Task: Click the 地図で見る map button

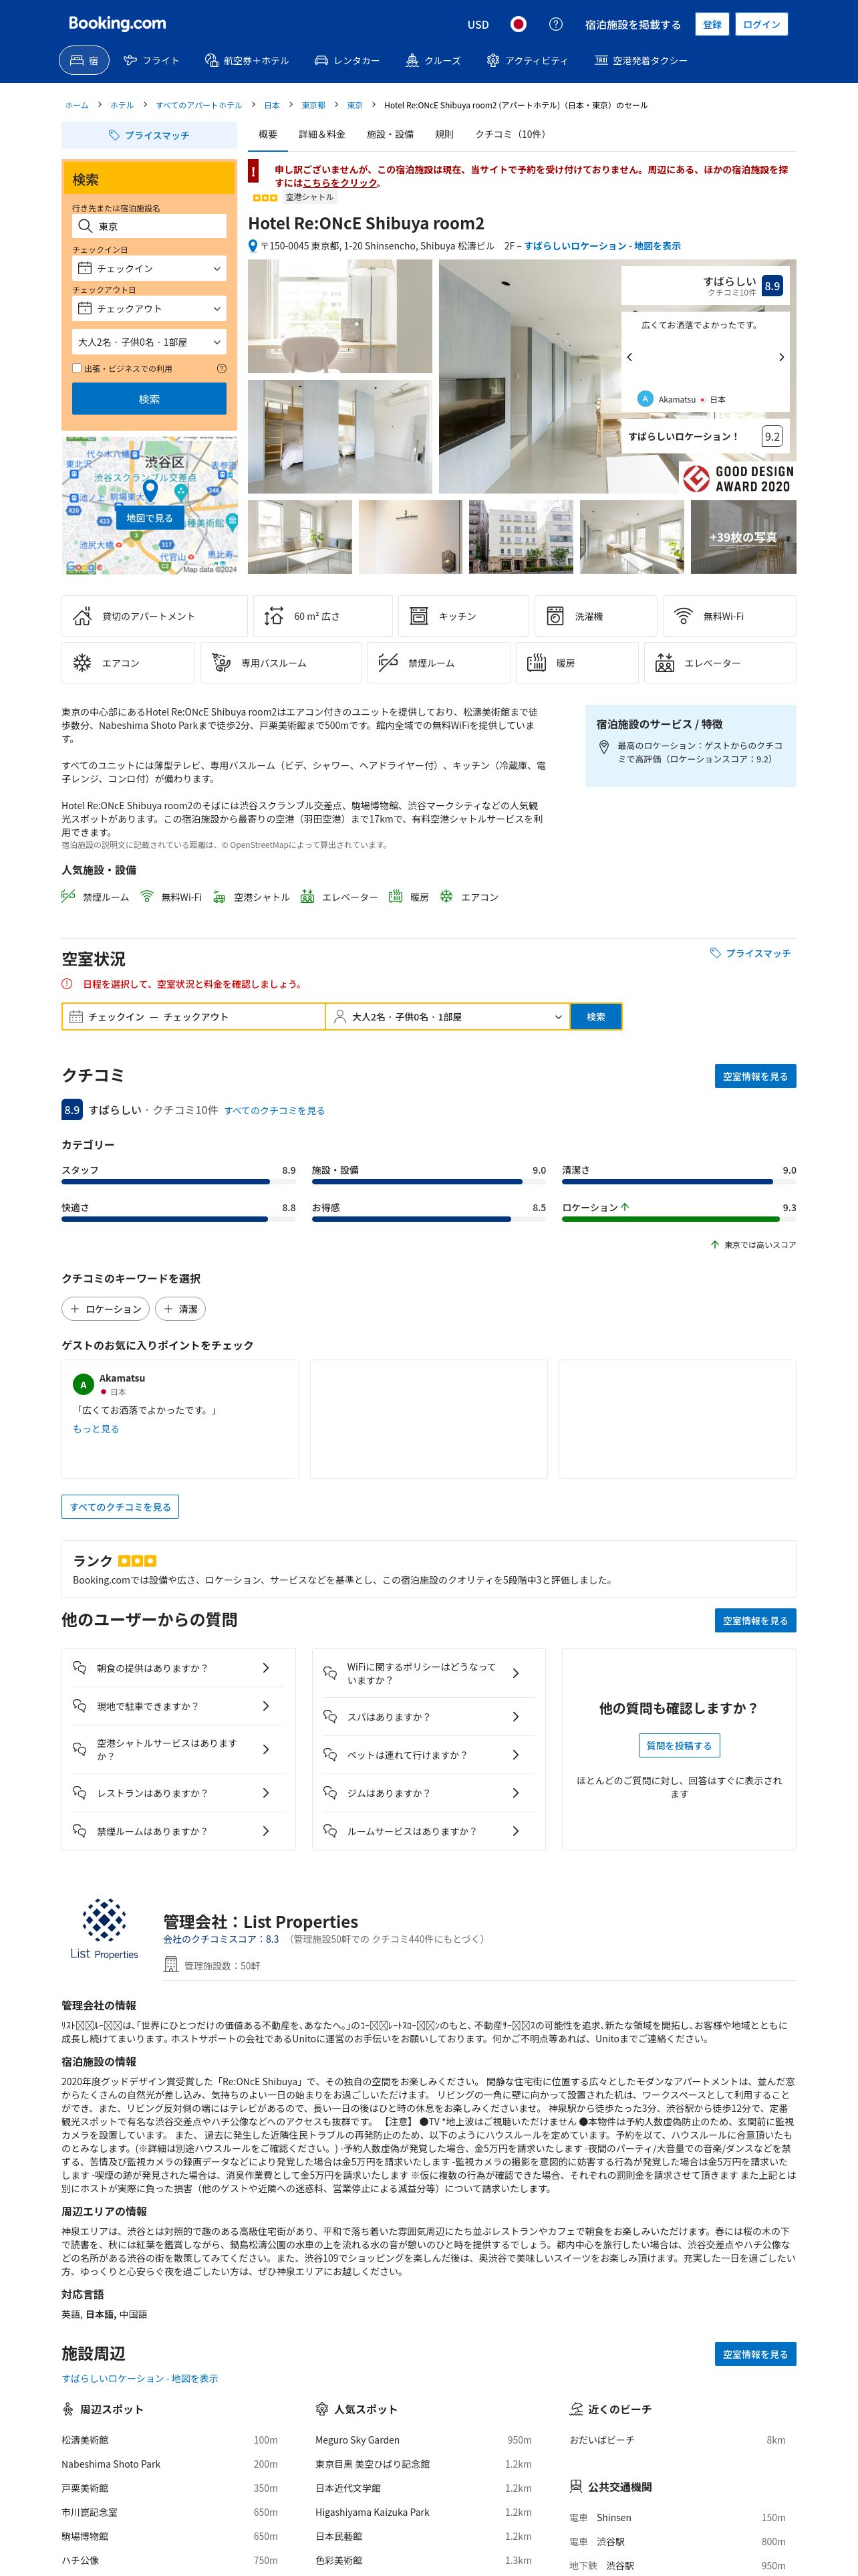Action: point(149,518)
